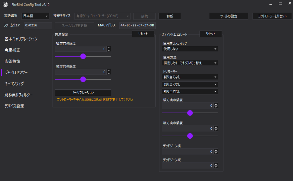Close the FireBird Config Tool window
The height and width of the screenshot is (181, 293).
290,3
